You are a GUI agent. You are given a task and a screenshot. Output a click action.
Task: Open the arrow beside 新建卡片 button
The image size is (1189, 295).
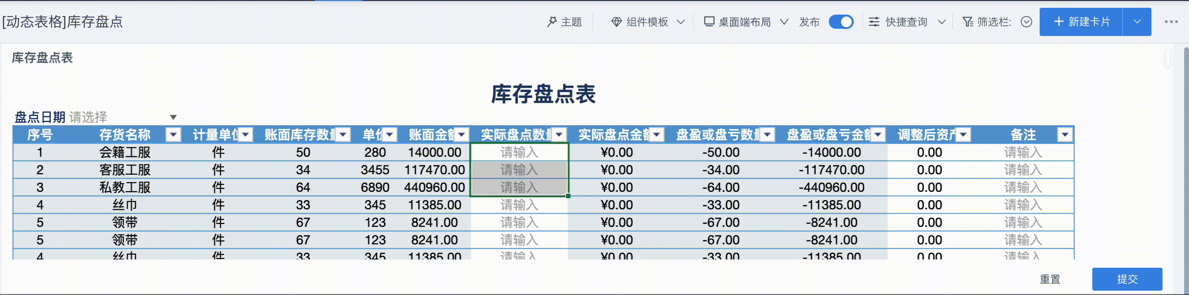1137,22
